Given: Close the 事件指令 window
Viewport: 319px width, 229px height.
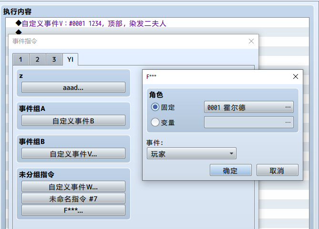Looking at the screenshot, I should pos(251,42).
